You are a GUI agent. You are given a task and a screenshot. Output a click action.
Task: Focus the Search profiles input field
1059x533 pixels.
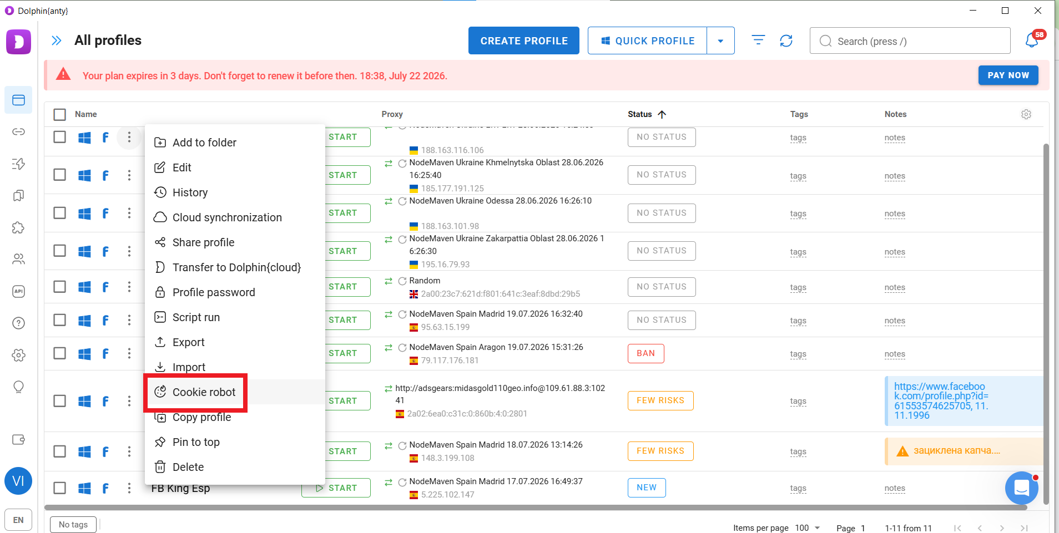click(x=910, y=41)
